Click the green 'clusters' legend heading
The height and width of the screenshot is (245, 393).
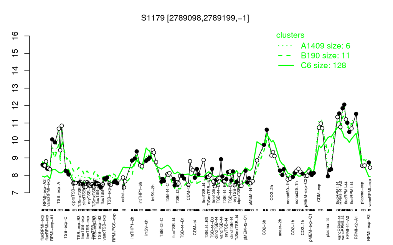[290, 35]
